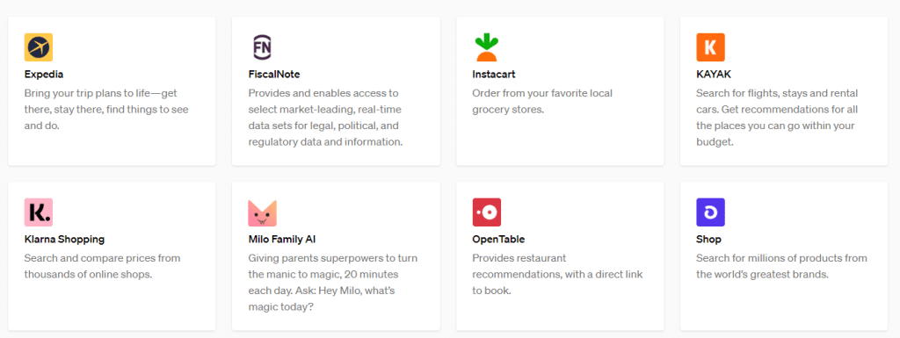
Task: Click the pink Klarna K. icon
Action: tap(39, 212)
